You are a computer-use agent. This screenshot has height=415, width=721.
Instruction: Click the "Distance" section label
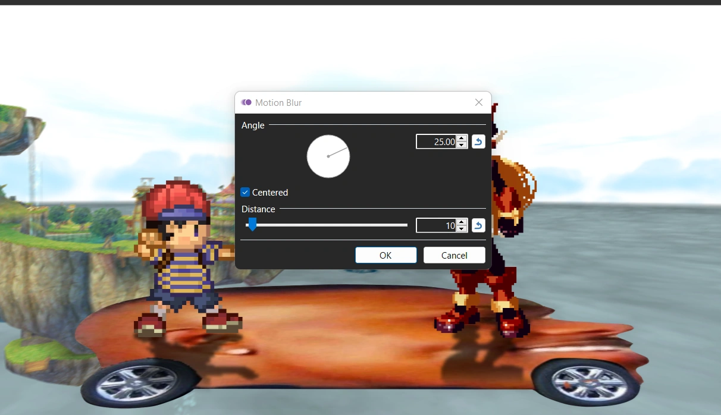[x=258, y=209]
